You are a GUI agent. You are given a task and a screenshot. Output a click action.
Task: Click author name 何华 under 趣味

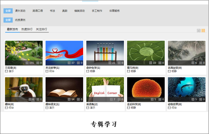pyautogui.click(x=11, y=108)
